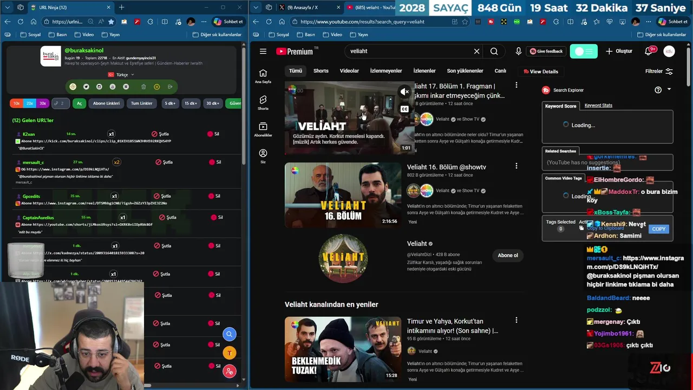Go back in the URL Ninja browser window
The image size is (693, 390).
[x=8, y=22]
